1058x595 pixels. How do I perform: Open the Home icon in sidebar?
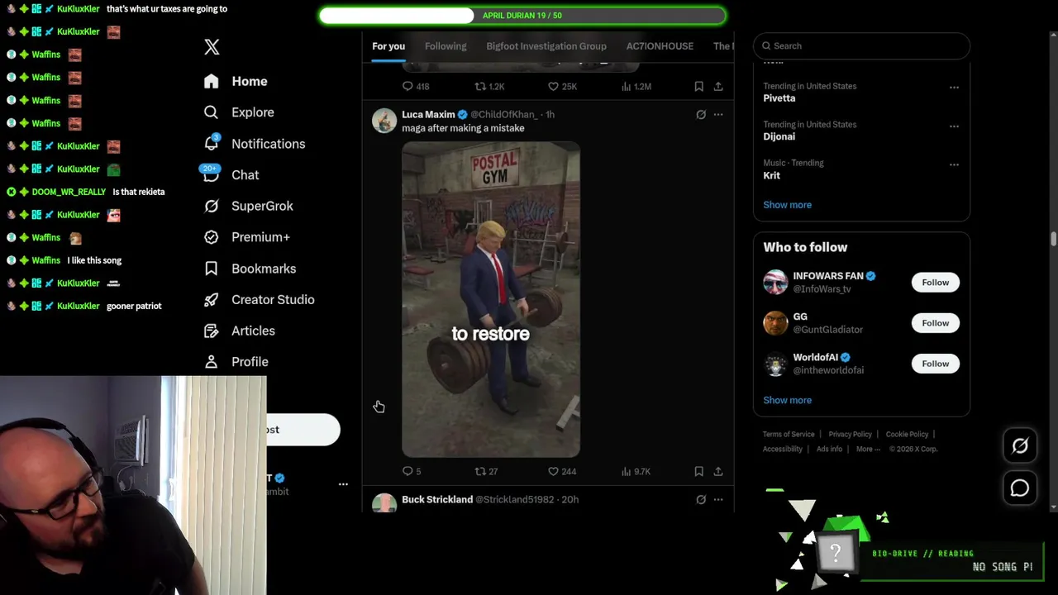(x=212, y=81)
